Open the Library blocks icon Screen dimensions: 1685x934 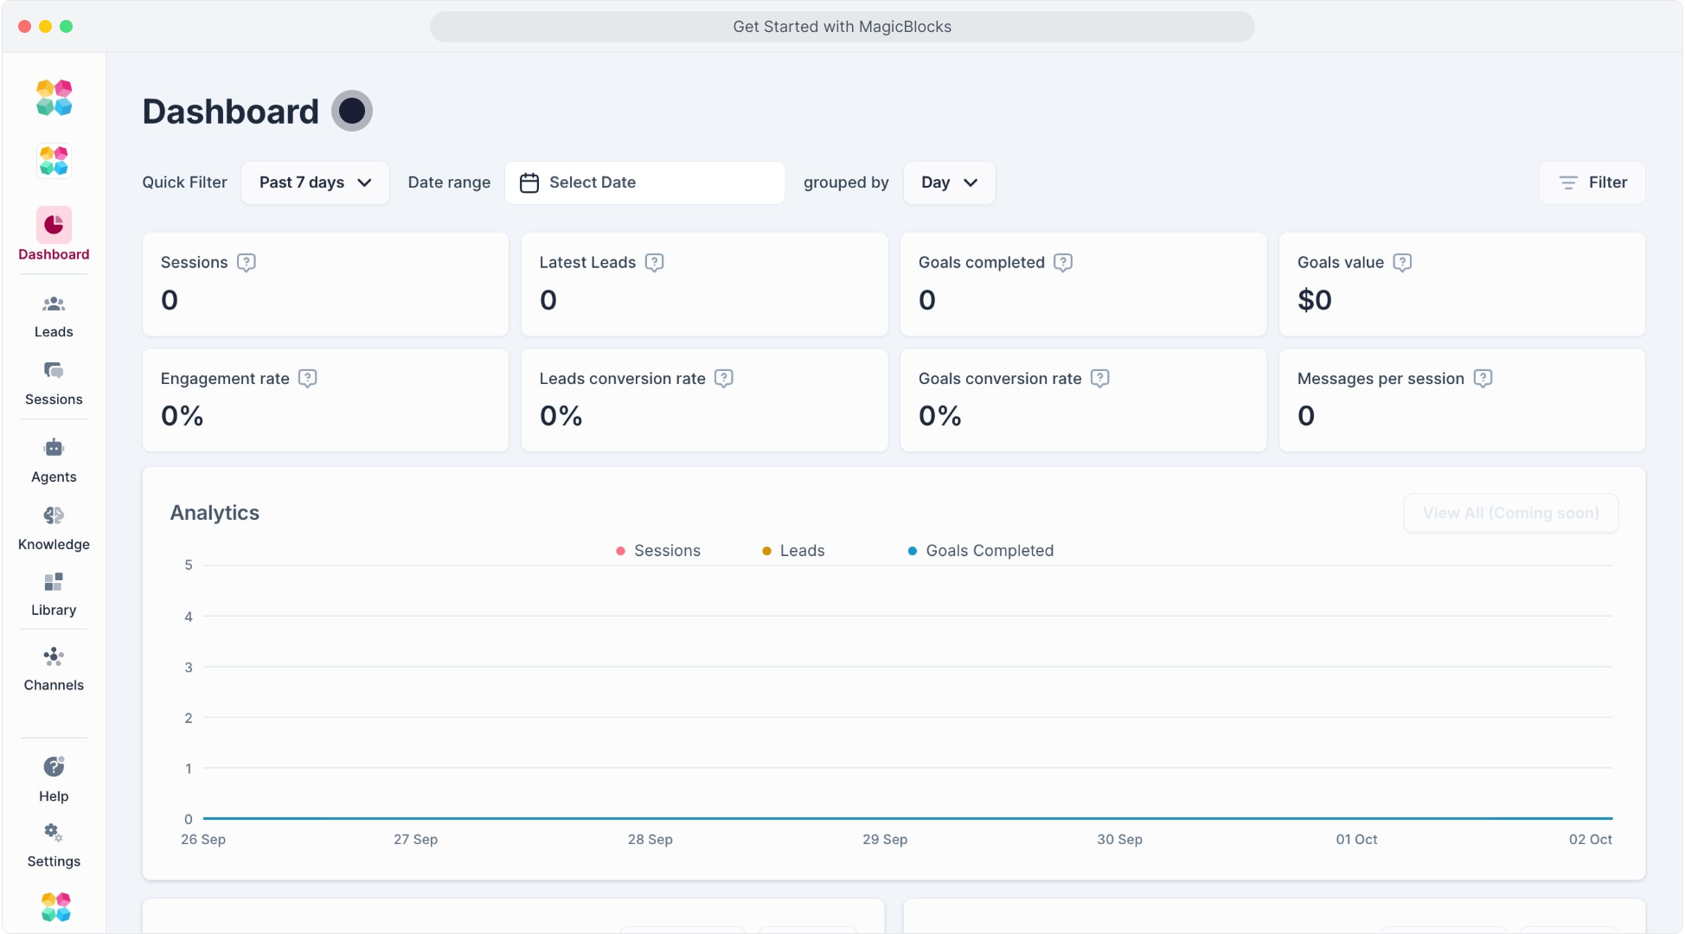click(x=54, y=582)
